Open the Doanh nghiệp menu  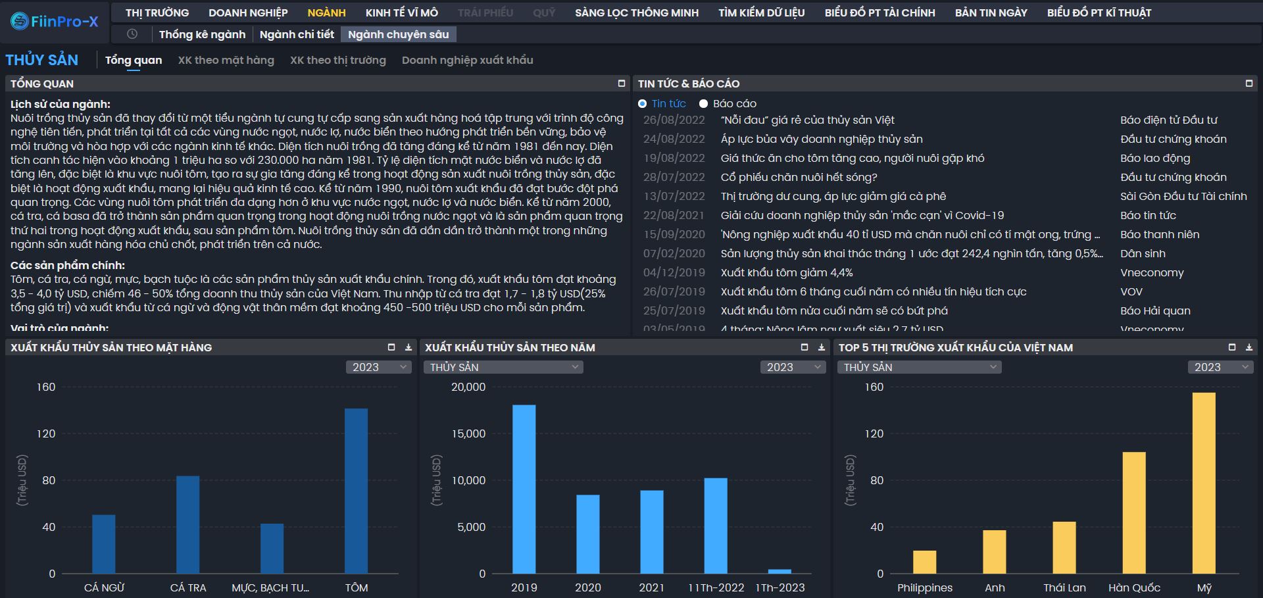coord(248,12)
